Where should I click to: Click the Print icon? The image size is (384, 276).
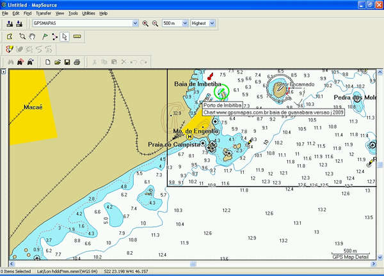pos(77,62)
